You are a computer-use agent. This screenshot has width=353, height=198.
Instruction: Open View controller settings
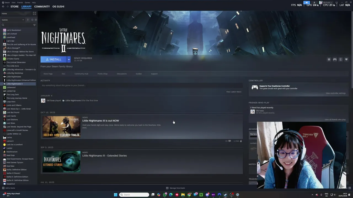(336, 93)
